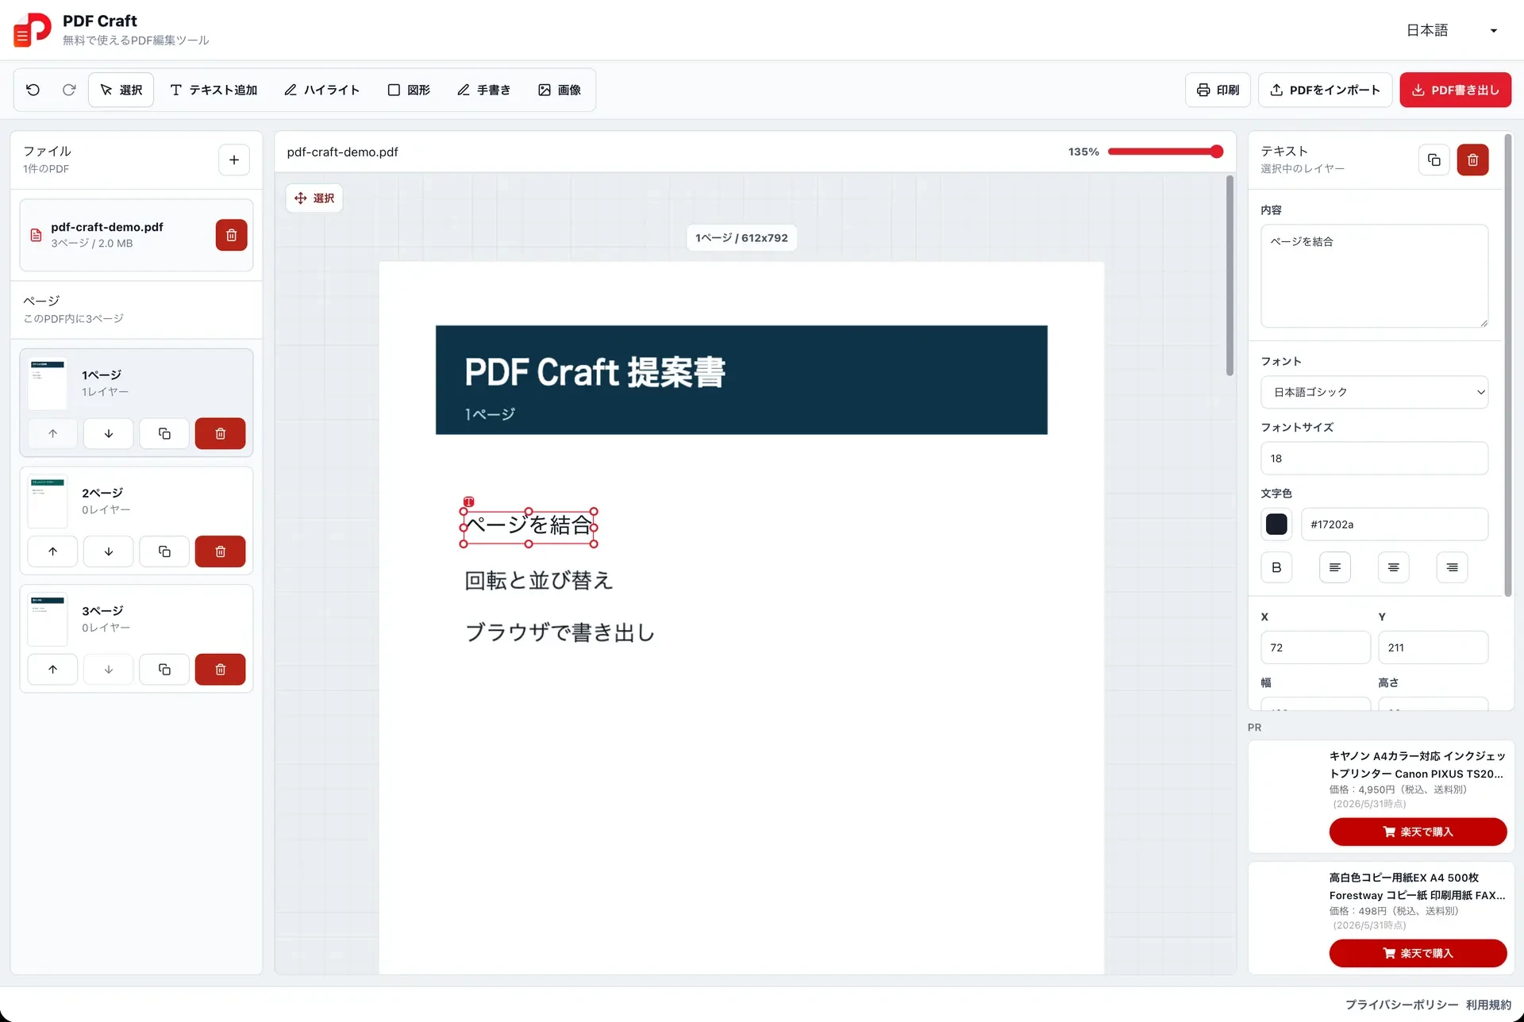Viewport: 1524px width, 1022px height.
Task: Click the フォントサイズ field showing 18
Action: coord(1374,459)
